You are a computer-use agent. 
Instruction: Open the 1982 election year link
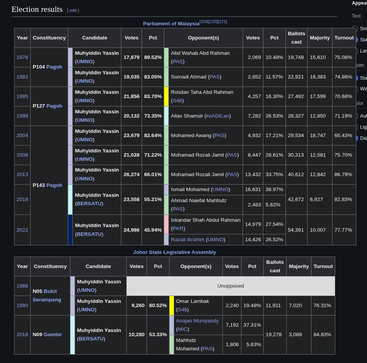tap(22, 77)
